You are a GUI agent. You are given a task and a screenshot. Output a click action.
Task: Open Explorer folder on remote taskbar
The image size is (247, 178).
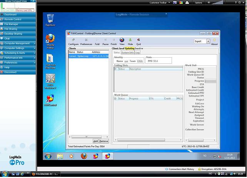pos(60,156)
